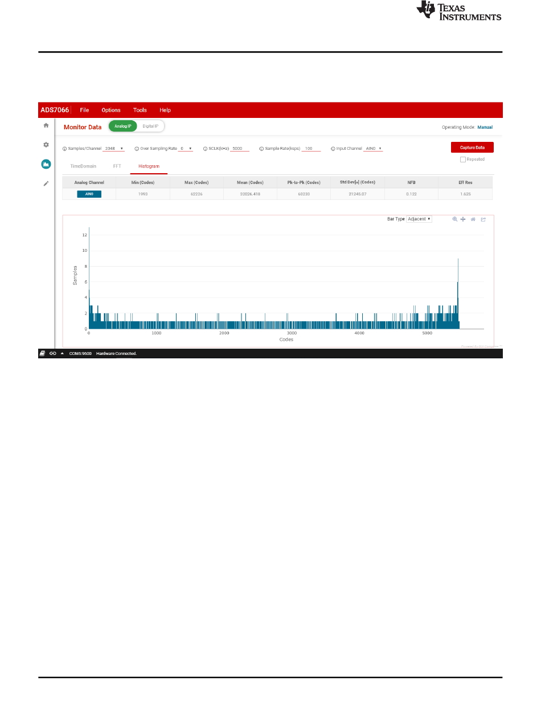Click the Hardware Connected status text
This screenshot has width=541, height=707.
coord(117,353)
